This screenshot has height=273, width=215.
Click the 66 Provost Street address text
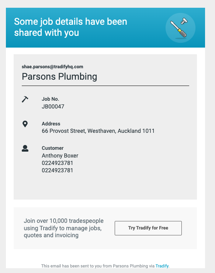click(x=98, y=131)
